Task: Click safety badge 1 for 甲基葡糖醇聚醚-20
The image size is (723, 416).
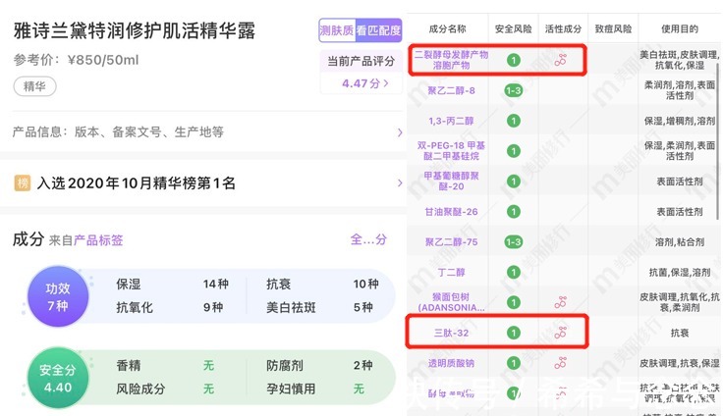Action: (513, 182)
